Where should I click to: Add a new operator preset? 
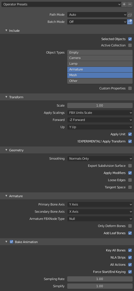(x=124, y=4)
